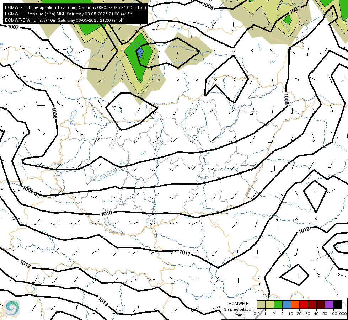Screen dimensions: 348x320
Task: Click the legend's '3h precipitation' caption
Action: pyautogui.click(x=239, y=309)
